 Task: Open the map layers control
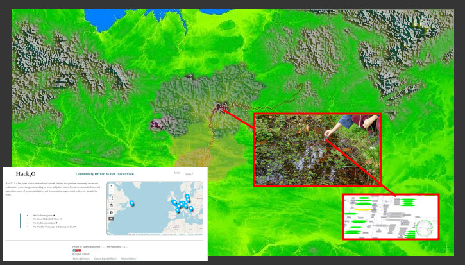[x=111, y=205]
